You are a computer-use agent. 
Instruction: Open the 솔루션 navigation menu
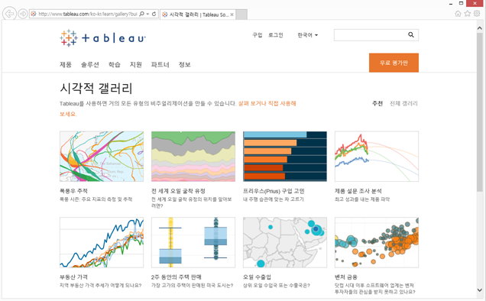pyautogui.click(x=90, y=64)
